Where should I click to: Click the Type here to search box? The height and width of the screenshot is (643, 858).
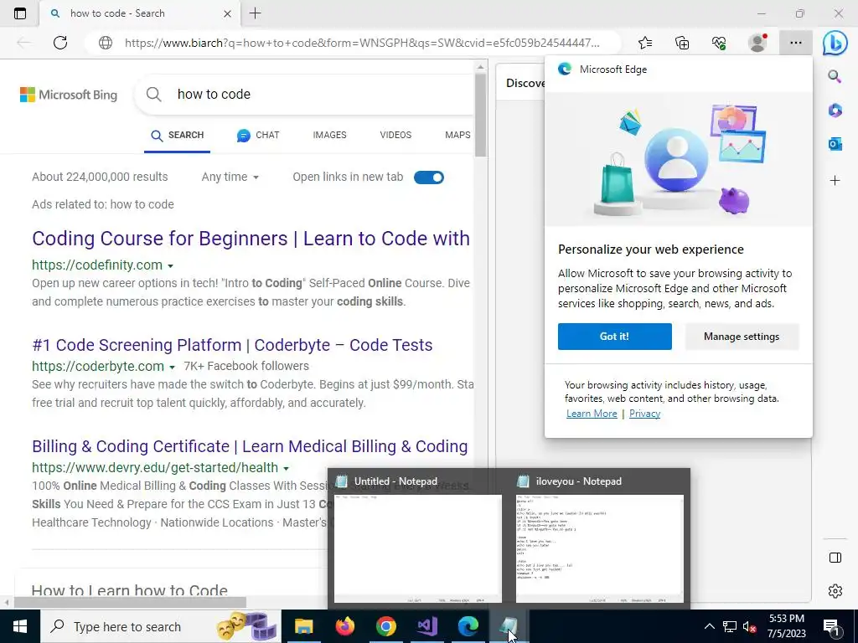tap(160, 626)
